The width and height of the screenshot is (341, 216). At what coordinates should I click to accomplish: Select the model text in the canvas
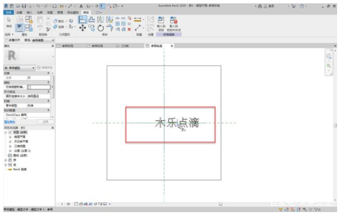[177, 123]
